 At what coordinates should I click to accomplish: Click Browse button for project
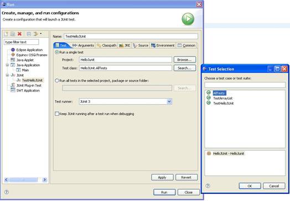point(185,60)
